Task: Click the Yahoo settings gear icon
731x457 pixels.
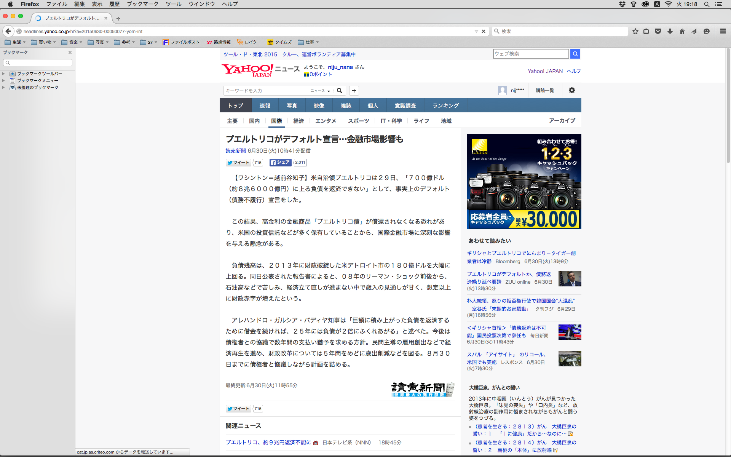Action: (x=571, y=90)
